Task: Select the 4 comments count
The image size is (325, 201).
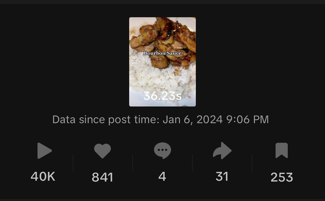Action: (162, 176)
